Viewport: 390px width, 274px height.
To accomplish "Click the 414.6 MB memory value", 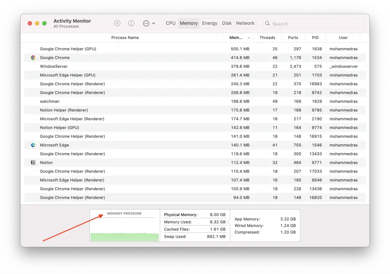I will pos(240,58).
